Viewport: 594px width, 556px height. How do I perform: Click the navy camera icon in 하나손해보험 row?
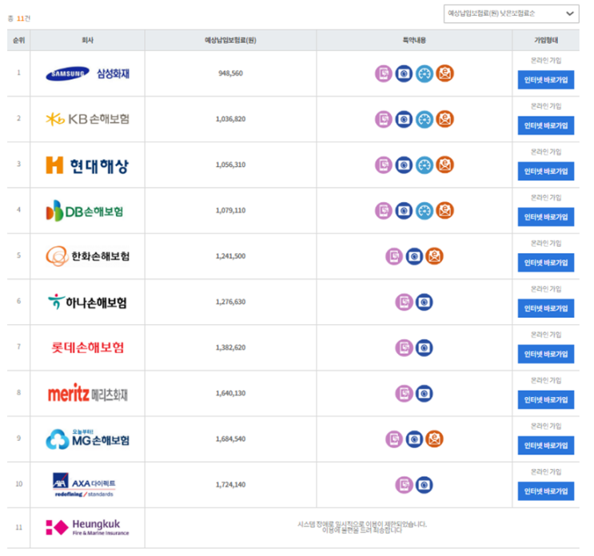(x=425, y=302)
